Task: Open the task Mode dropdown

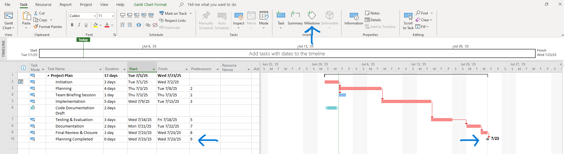Action: pyautogui.click(x=264, y=21)
